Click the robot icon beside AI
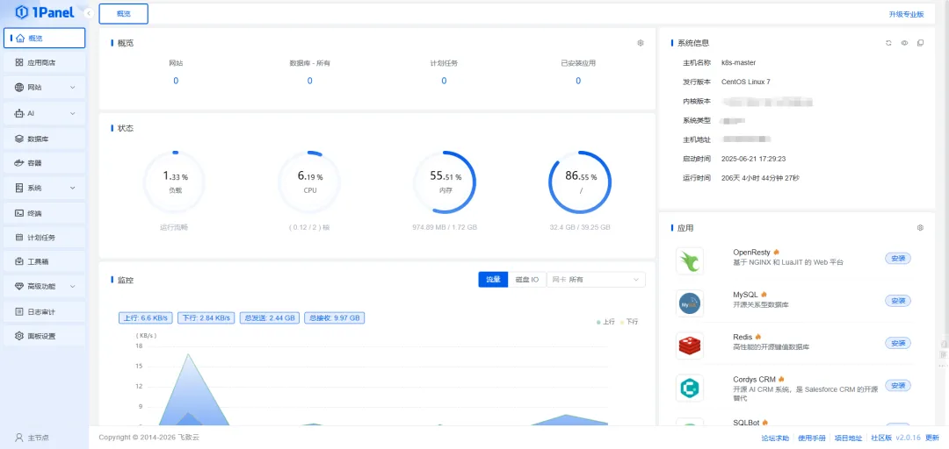 click(19, 113)
